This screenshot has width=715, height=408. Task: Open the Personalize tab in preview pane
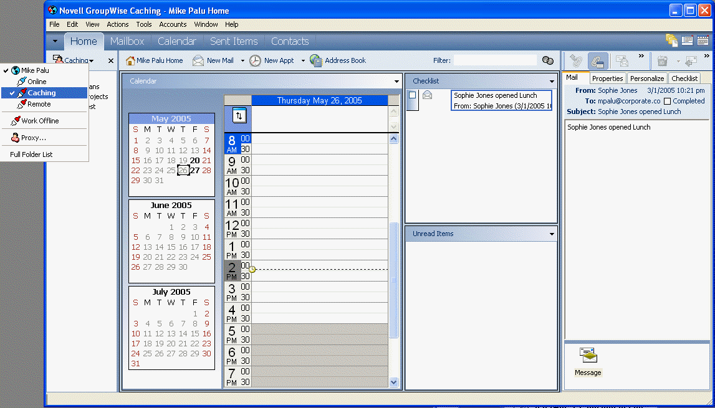coord(647,78)
